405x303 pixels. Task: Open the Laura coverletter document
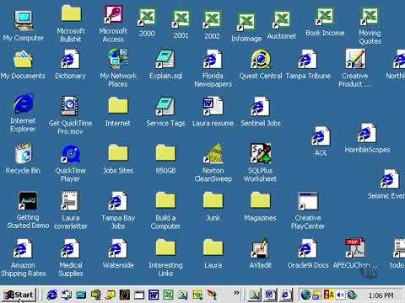[70, 201]
